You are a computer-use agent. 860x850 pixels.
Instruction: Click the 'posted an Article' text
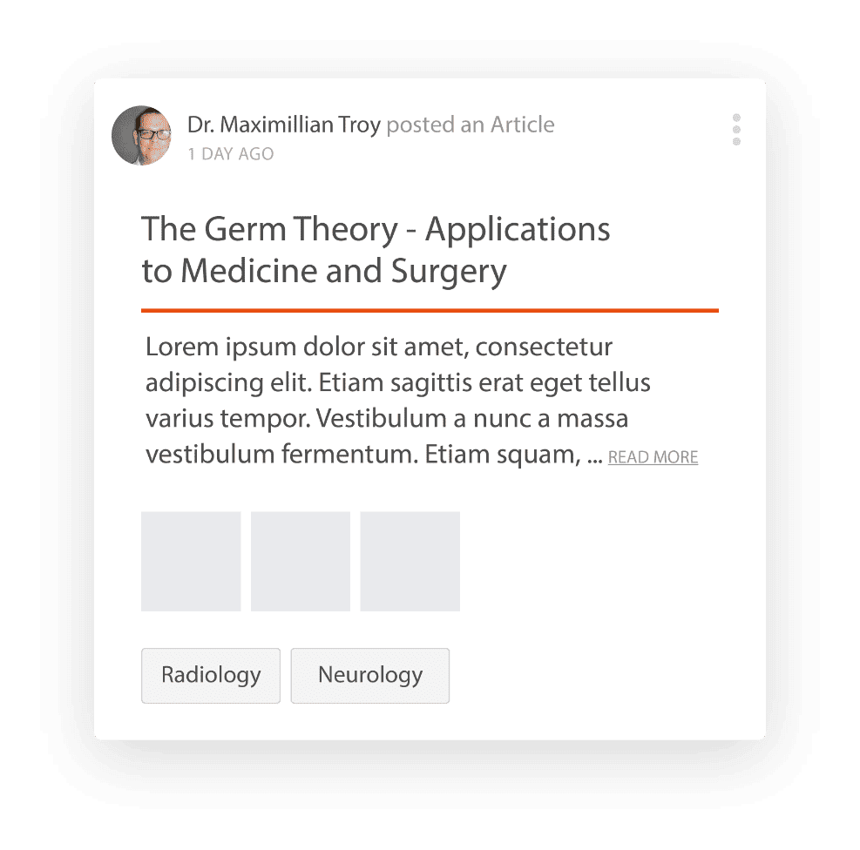[x=471, y=125]
